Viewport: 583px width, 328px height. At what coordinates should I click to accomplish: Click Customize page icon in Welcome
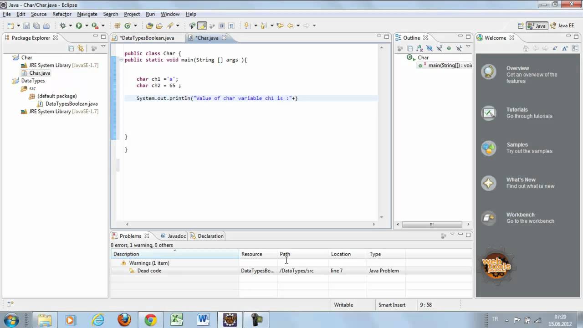tap(575, 49)
